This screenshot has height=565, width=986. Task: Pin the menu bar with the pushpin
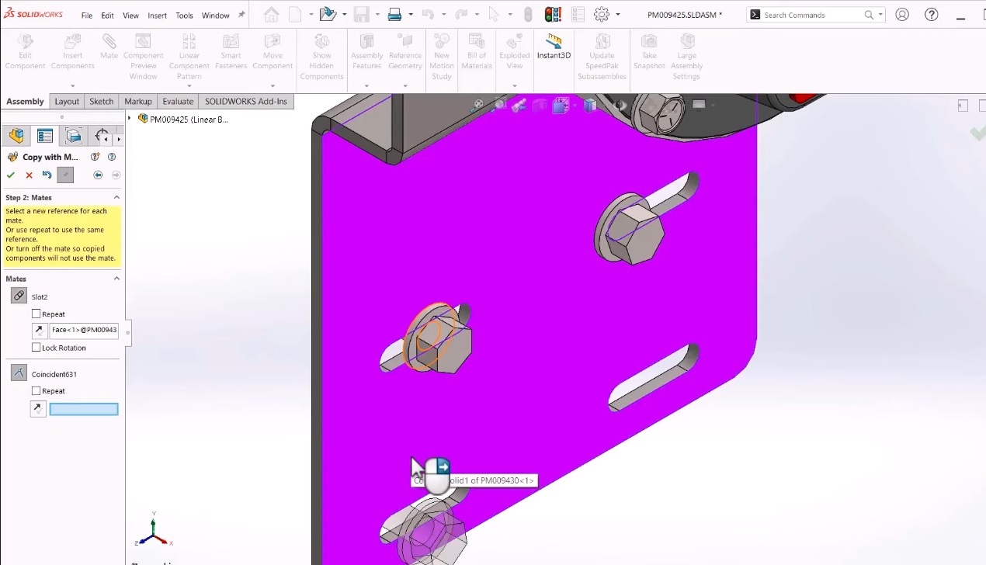click(241, 15)
